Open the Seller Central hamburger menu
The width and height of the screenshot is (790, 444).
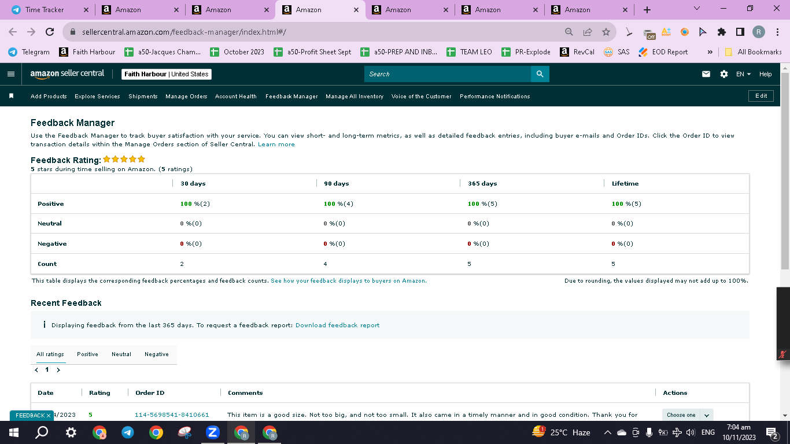pyautogui.click(x=10, y=74)
